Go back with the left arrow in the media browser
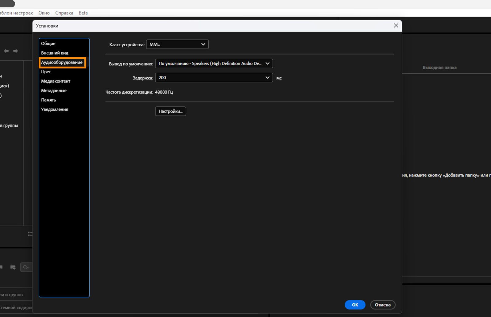Image resolution: width=491 pixels, height=317 pixels. 6,51
